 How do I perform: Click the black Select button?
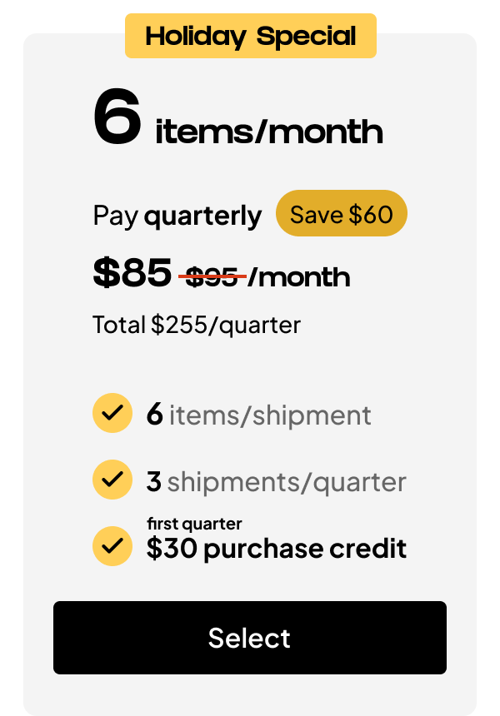click(250, 638)
